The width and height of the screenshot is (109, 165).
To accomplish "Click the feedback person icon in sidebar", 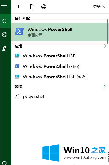I will point(4,48).
